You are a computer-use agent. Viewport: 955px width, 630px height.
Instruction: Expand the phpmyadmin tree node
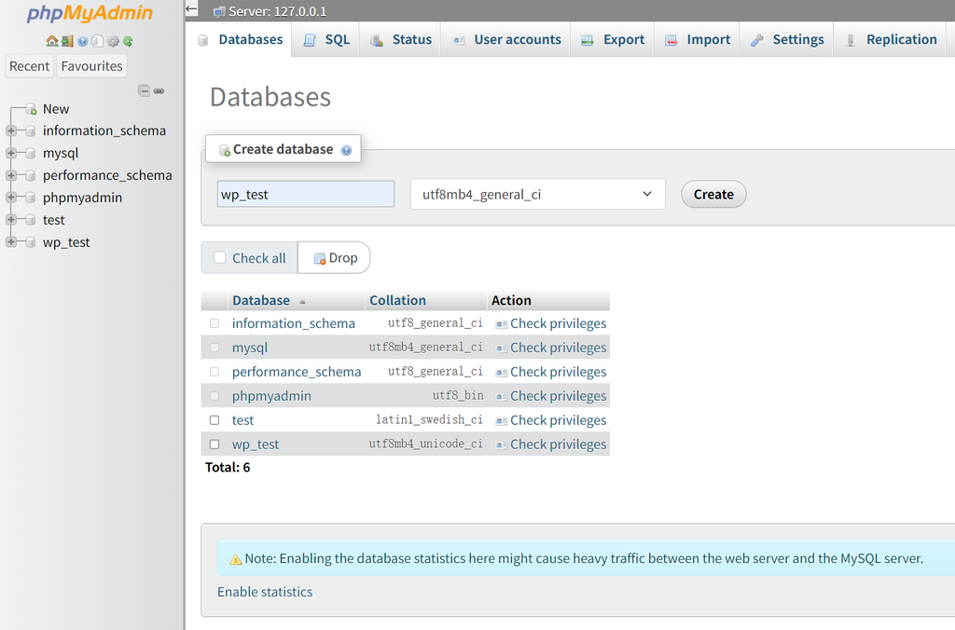coord(11,198)
